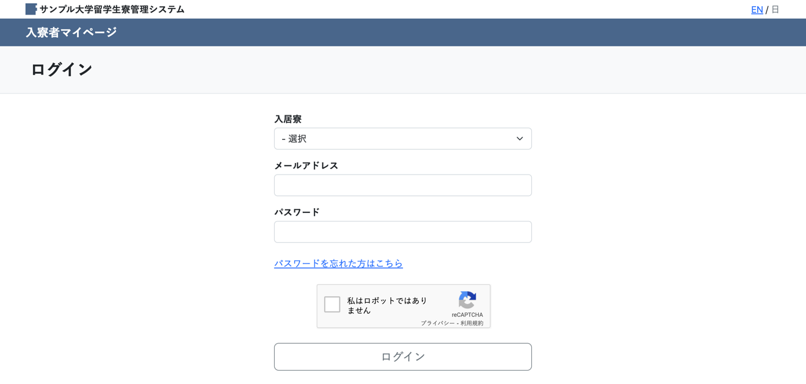This screenshot has height=384, width=806.
Task: Click the ログイン page heading
Action: click(x=62, y=70)
